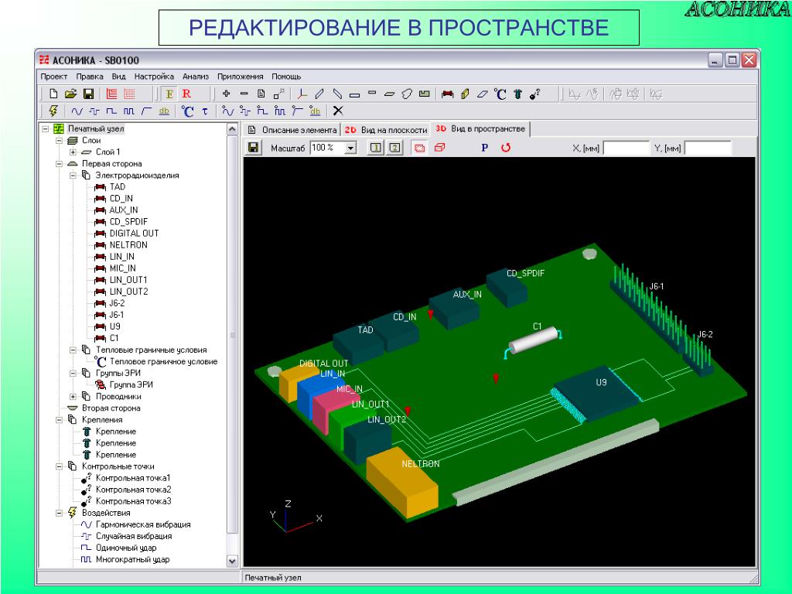Toggle the yellow E mode button

pyautogui.click(x=169, y=94)
